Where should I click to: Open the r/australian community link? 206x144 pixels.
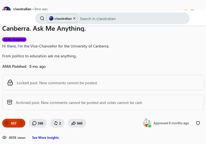[x=22, y=9]
